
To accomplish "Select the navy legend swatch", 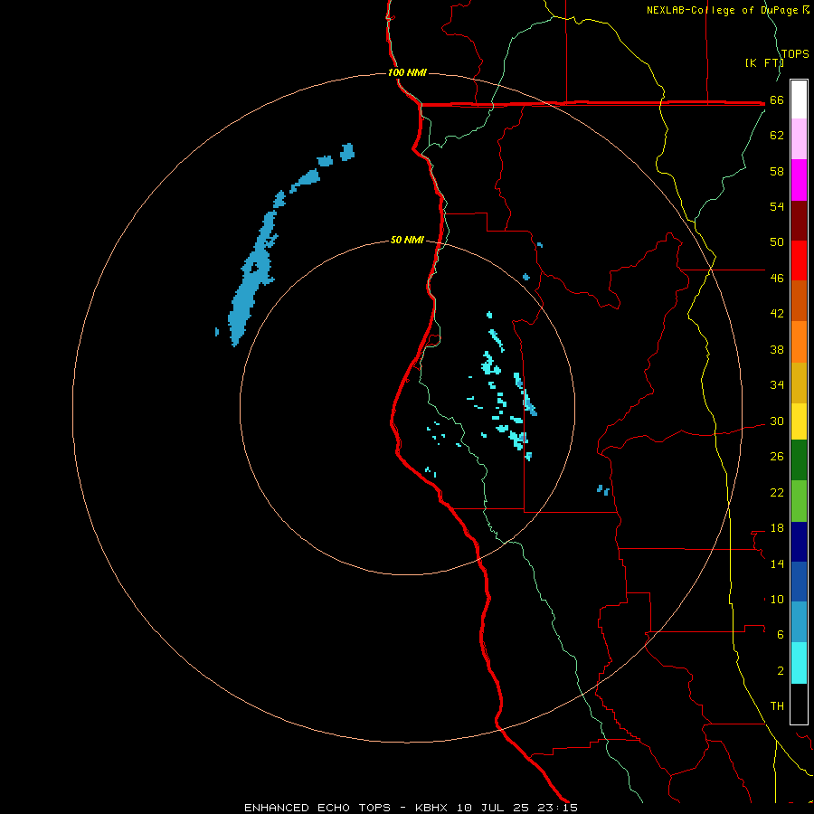I will (x=799, y=542).
